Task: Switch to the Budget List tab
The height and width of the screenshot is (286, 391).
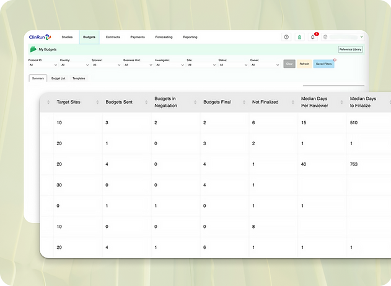Action: pos(58,78)
